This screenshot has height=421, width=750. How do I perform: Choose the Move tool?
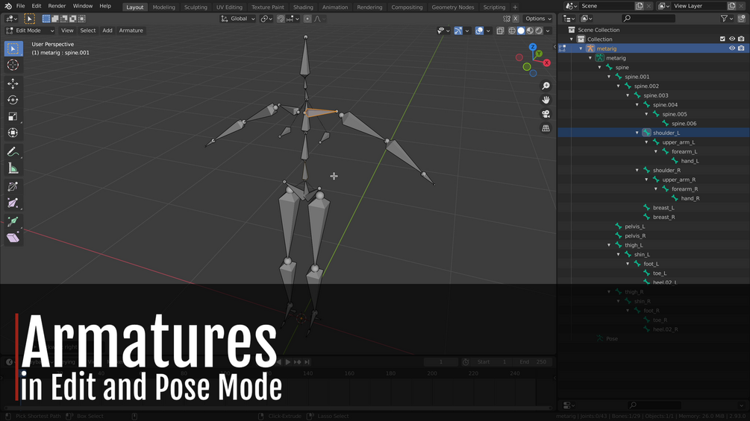13,83
